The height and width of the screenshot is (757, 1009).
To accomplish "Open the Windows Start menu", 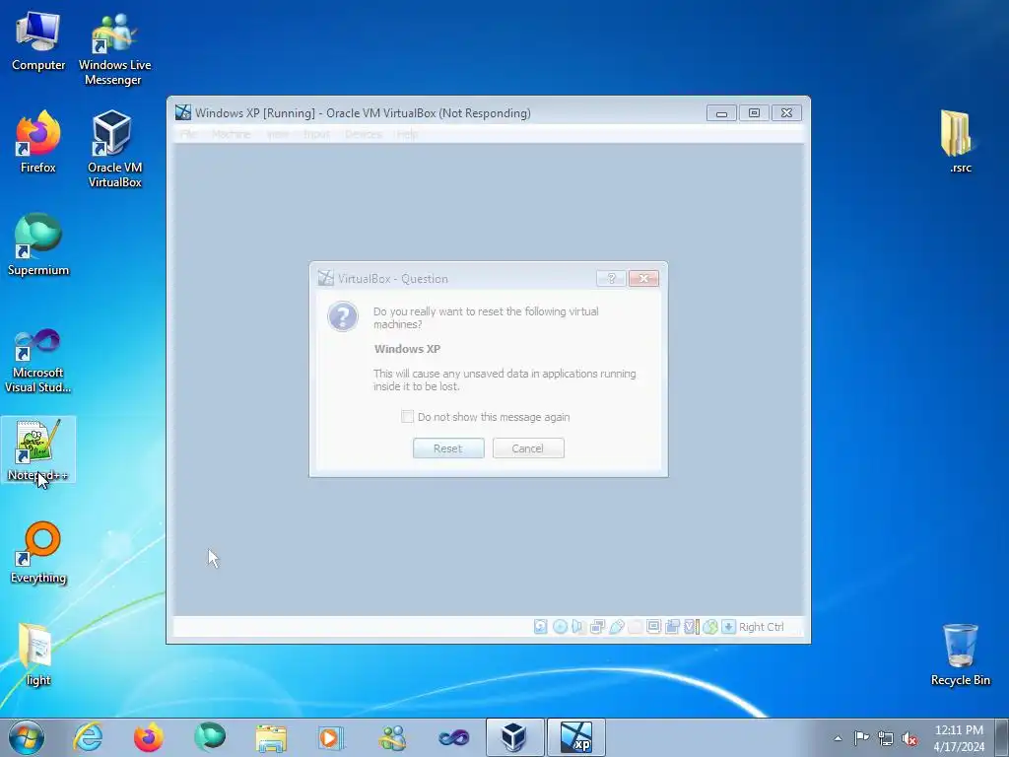I will pyautogui.click(x=27, y=737).
